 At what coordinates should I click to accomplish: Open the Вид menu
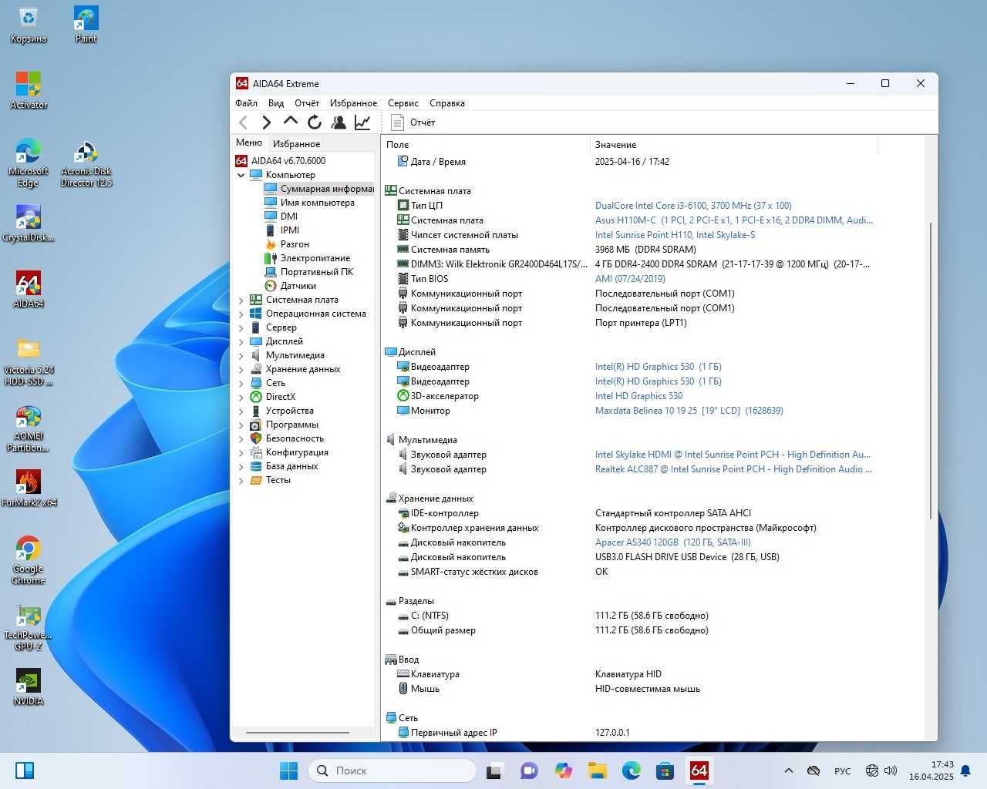point(276,102)
